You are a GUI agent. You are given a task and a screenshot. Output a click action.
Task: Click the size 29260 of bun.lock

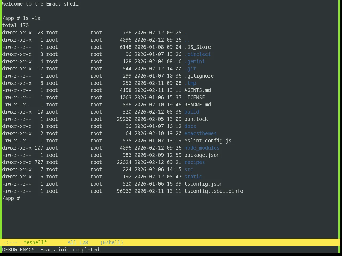[x=124, y=119]
